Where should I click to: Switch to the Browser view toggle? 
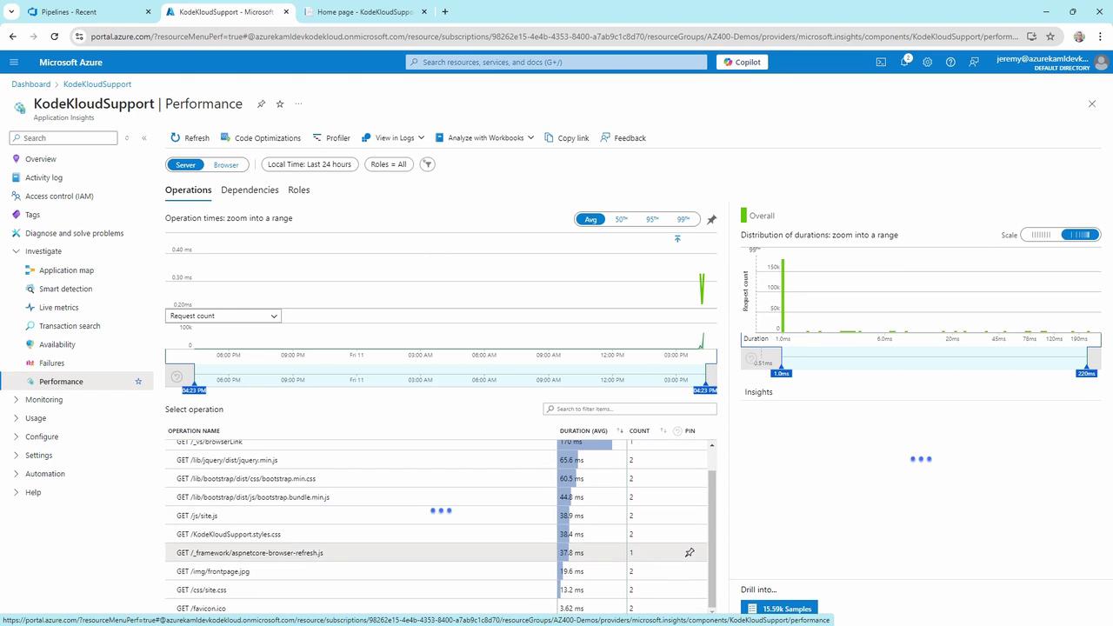226,164
